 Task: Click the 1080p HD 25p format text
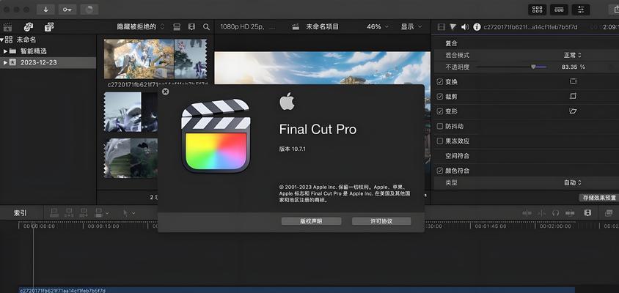tap(243, 27)
